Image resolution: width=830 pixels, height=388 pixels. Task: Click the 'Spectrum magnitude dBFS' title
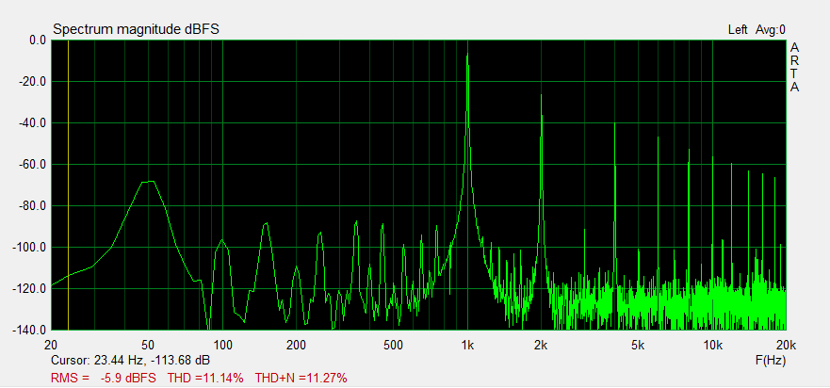click(136, 30)
